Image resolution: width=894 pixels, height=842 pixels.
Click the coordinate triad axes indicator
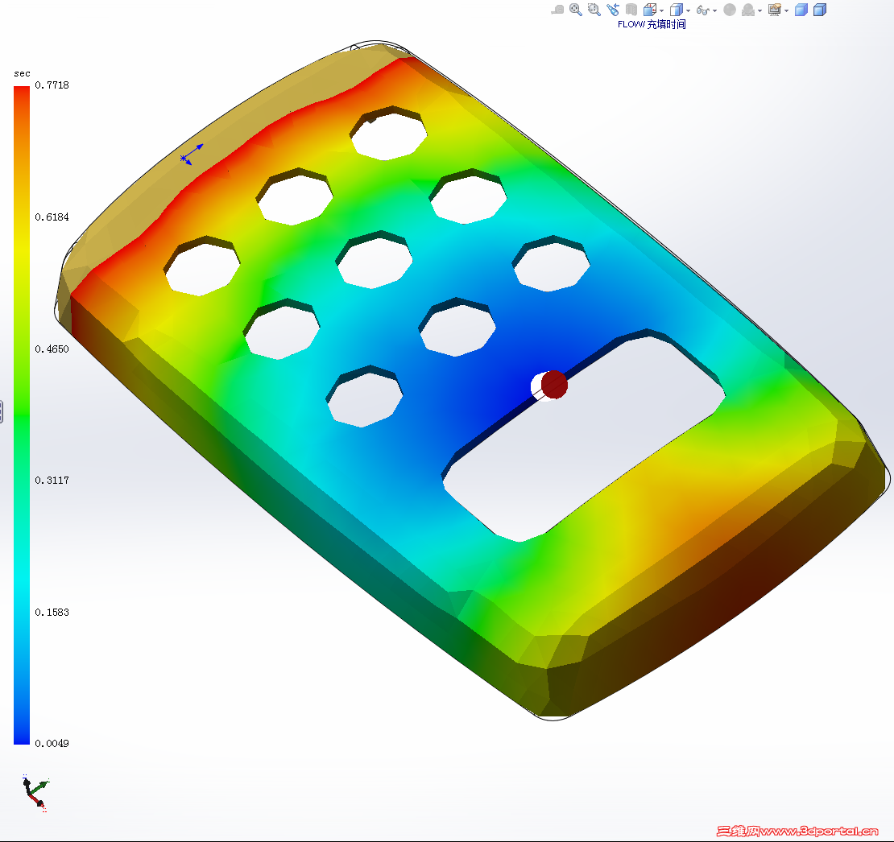click(x=35, y=793)
